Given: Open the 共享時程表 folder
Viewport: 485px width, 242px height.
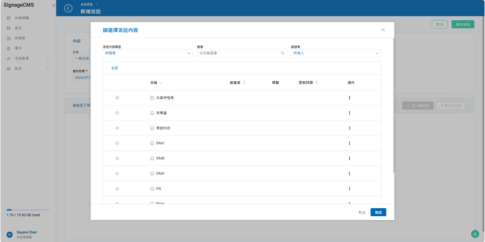Looking at the screenshot, I should [x=165, y=98].
